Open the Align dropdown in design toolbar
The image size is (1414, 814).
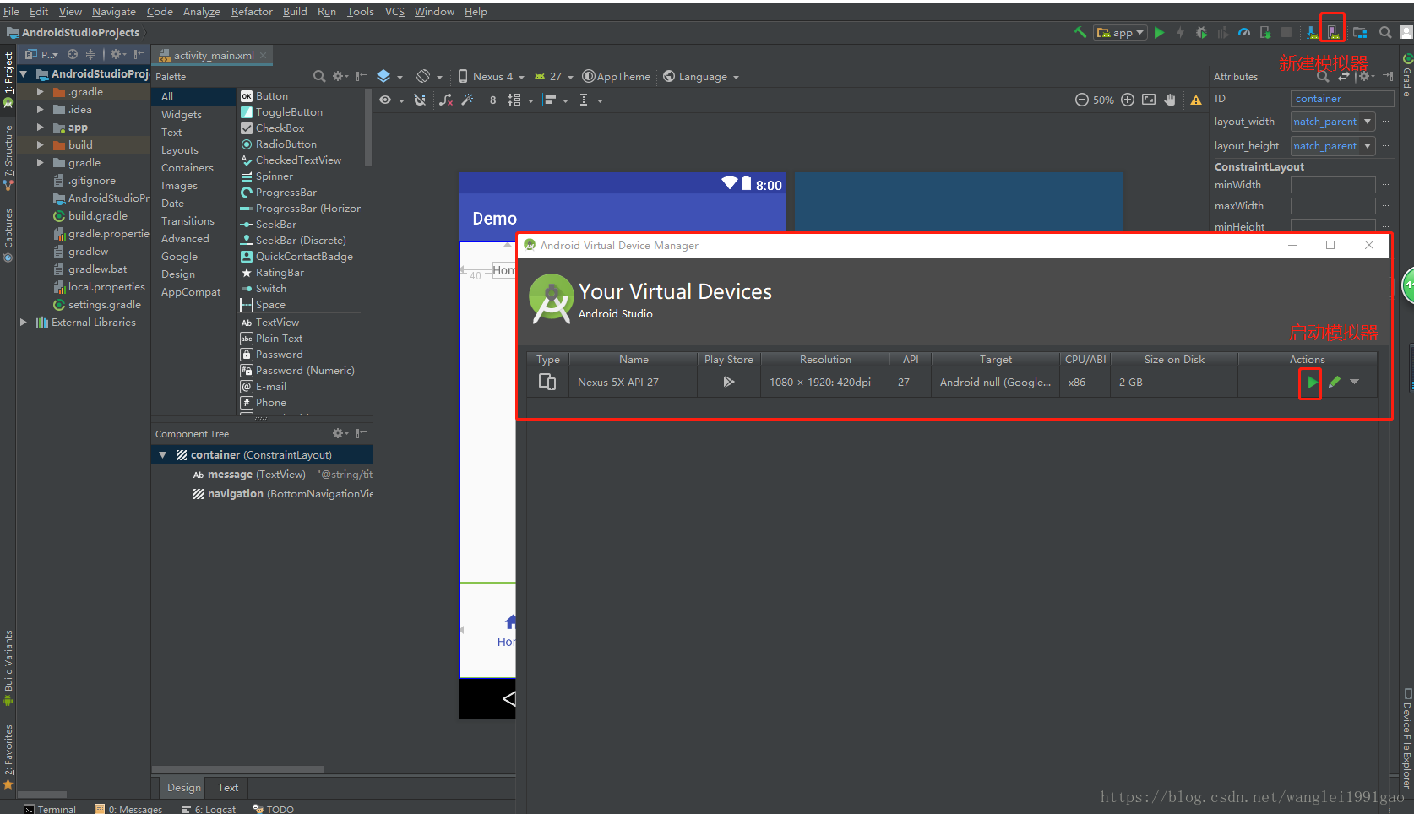click(x=555, y=100)
